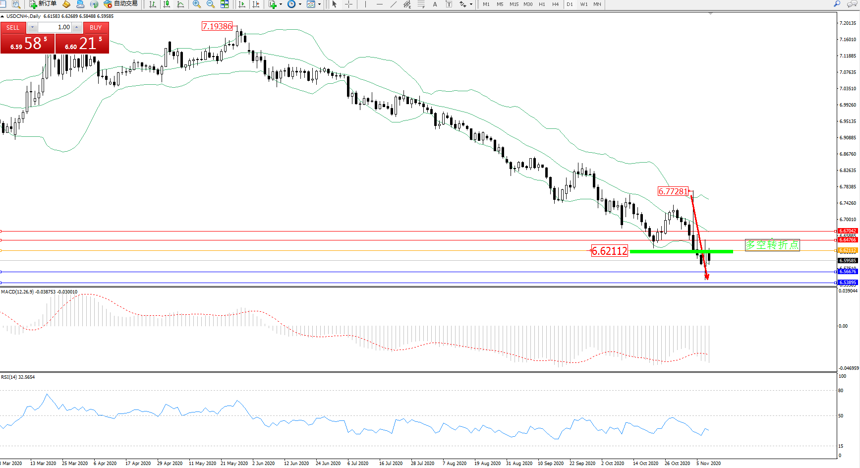The height and width of the screenshot is (468, 860).
Task: Select the Trendline drawing tool
Action: [394, 4]
